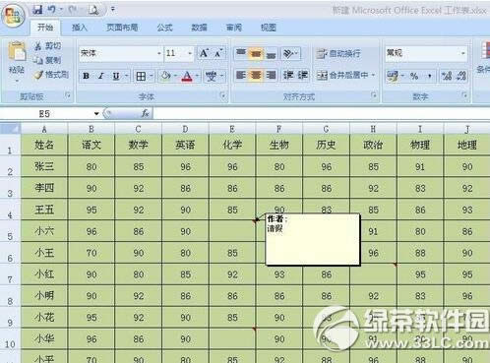Click the Save icon in quick access toolbar
Image resolution: width=490 pixels, height=363 pixels.
37,10
